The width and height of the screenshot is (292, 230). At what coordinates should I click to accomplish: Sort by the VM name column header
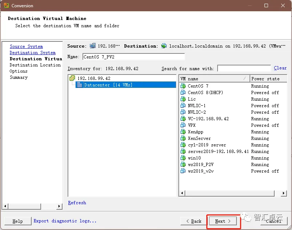[214, 79]
